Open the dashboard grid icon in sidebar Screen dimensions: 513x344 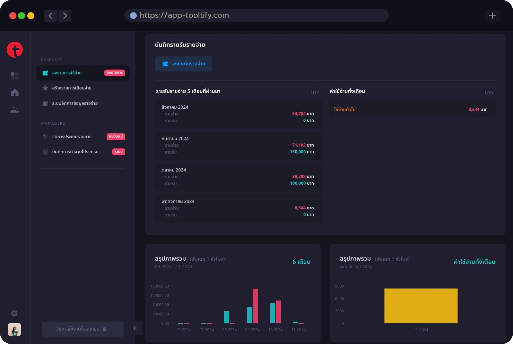(x=15, y=76)
